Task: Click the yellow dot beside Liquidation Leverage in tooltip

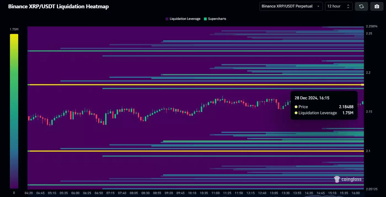Action: pos(296,113)
